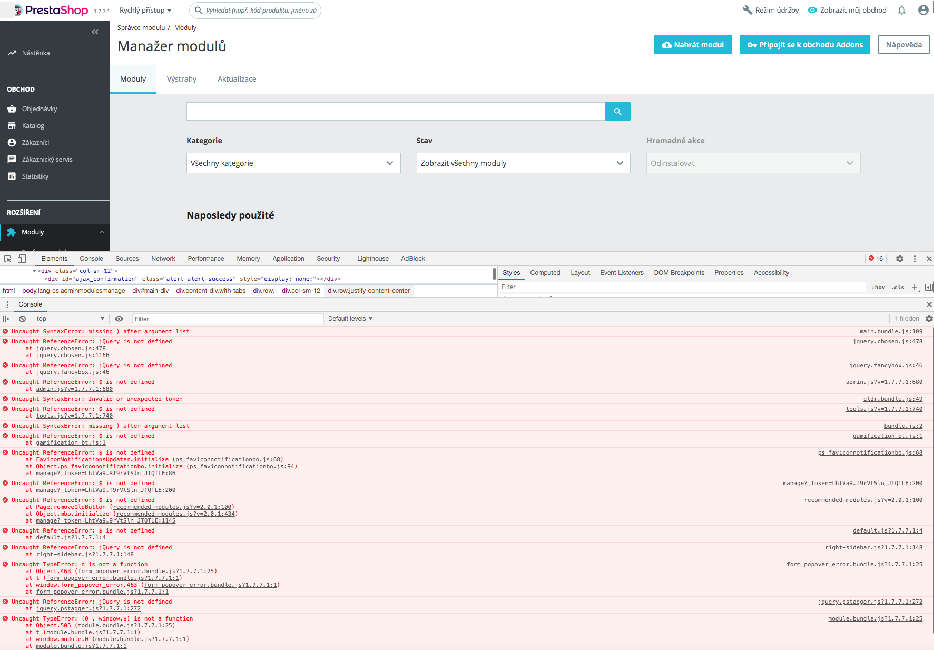Click the Nahrát modul button
The image size is (934, 650).
693,45
